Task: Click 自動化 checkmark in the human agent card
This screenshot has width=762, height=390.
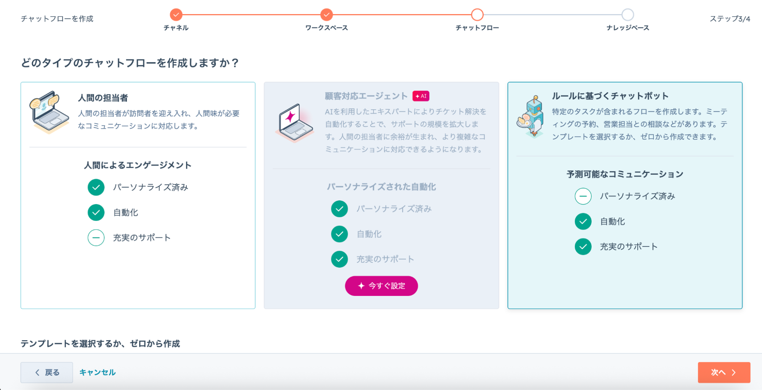Action: click(96, 213)
